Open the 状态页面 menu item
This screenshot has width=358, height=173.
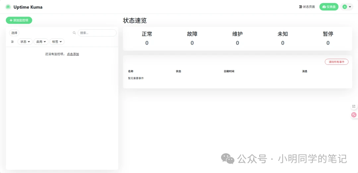pyautogui.click(x=307, y=7)
